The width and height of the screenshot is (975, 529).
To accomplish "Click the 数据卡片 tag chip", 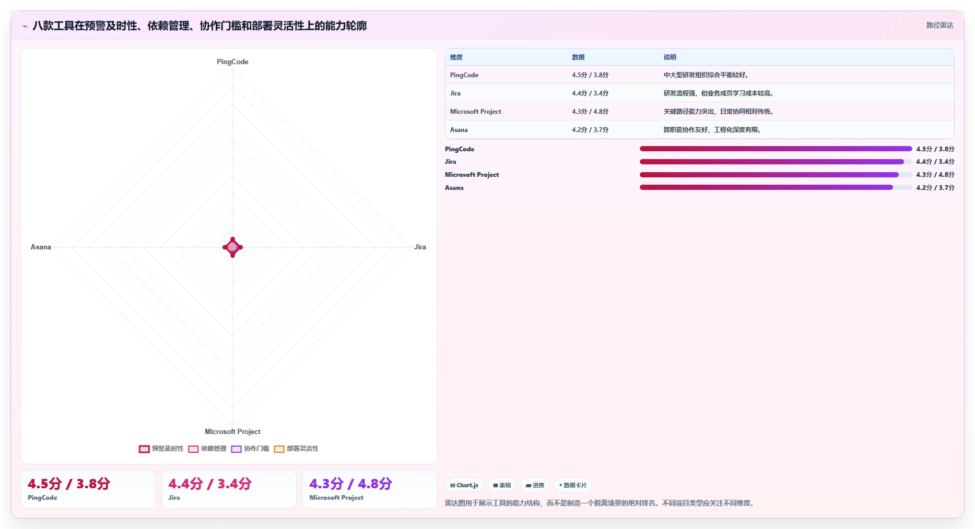I will point(573,485).
